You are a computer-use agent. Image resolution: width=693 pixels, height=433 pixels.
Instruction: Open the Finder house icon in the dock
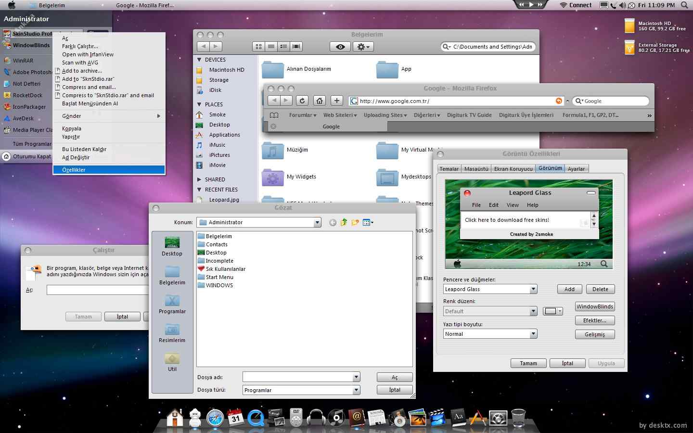click(x=175, y=418)
